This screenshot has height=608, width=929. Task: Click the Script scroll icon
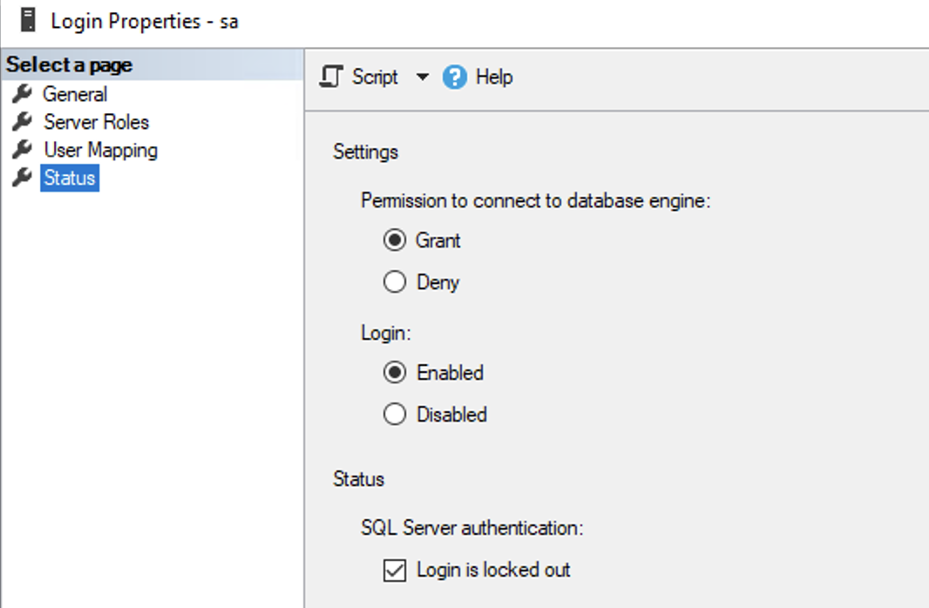click(x=332, y=77)
